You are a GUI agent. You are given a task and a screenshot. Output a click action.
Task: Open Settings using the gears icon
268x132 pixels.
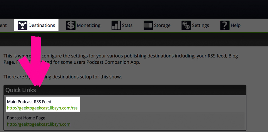click(186, 26)
